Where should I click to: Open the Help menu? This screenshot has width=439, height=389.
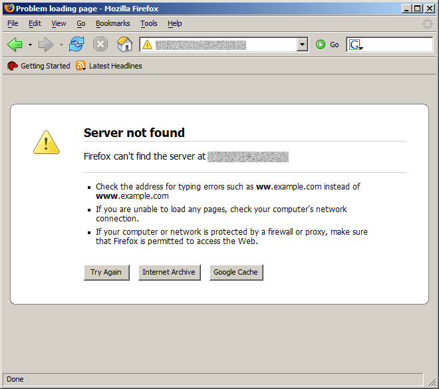pos(175,23)
